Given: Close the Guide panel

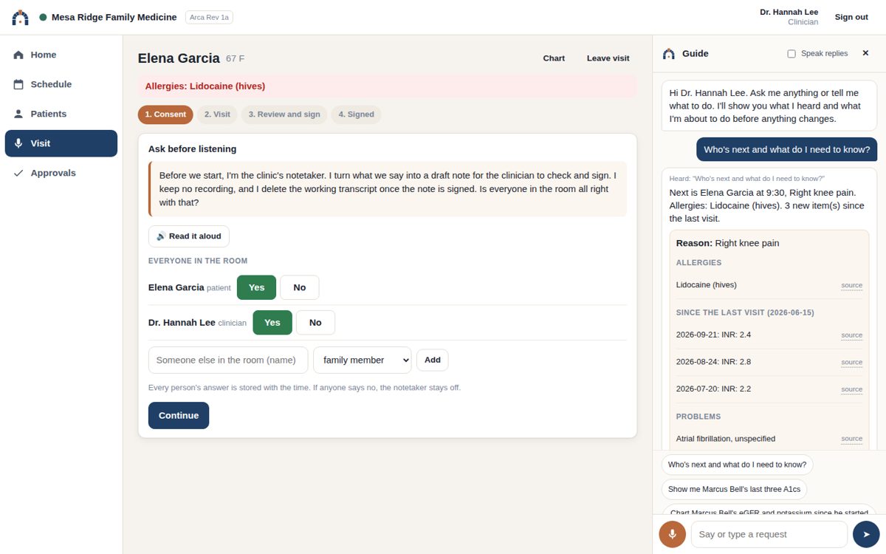Looking at the screenshot, I should pos(865,53).
